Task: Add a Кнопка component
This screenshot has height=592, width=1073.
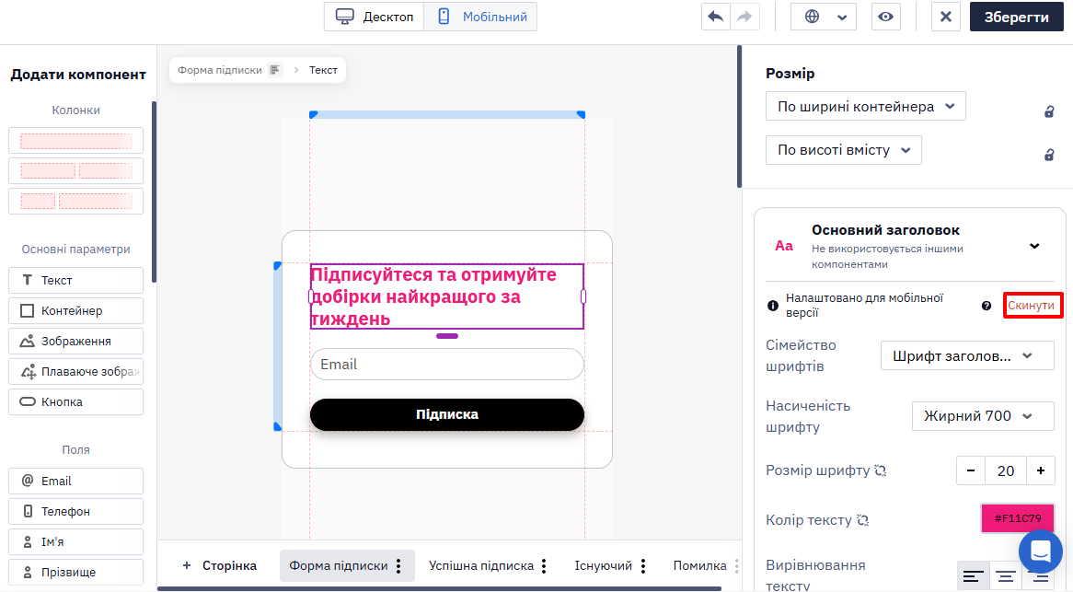Action: (x=76, y=401)
